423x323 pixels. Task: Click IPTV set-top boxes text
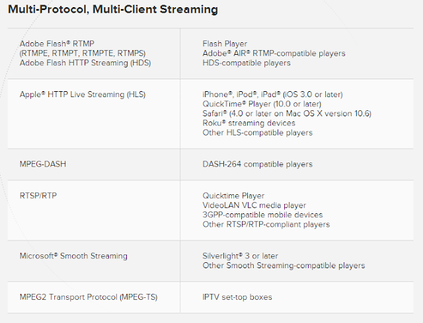(237, 297)
